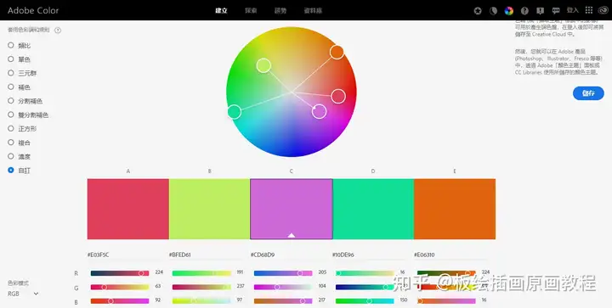Switch to the 探索 tab
The height and width of the screenshot is (308, 612).
point(251,11)
